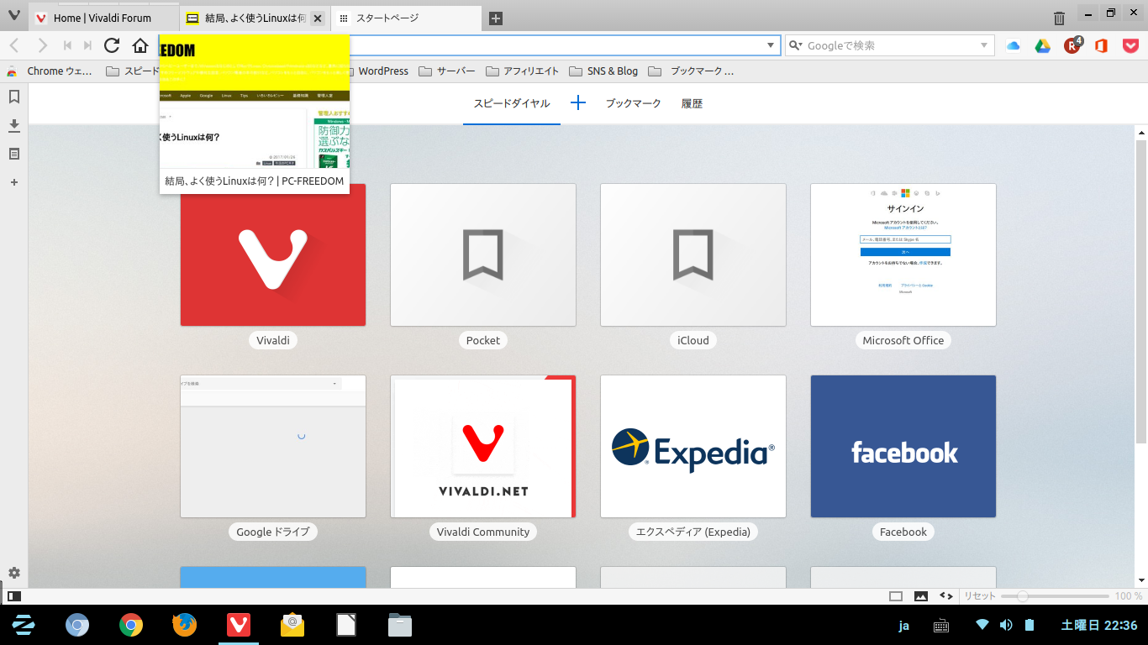Open the Expedia speed dial thumbnail
The image size is (1148, 645).
(x=692, y=446)
